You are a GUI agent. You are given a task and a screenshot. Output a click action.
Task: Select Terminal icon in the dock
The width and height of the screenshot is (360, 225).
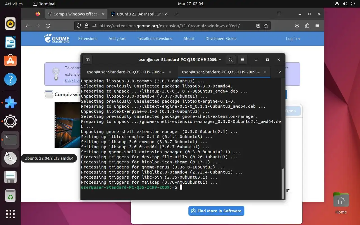[10, 139]
